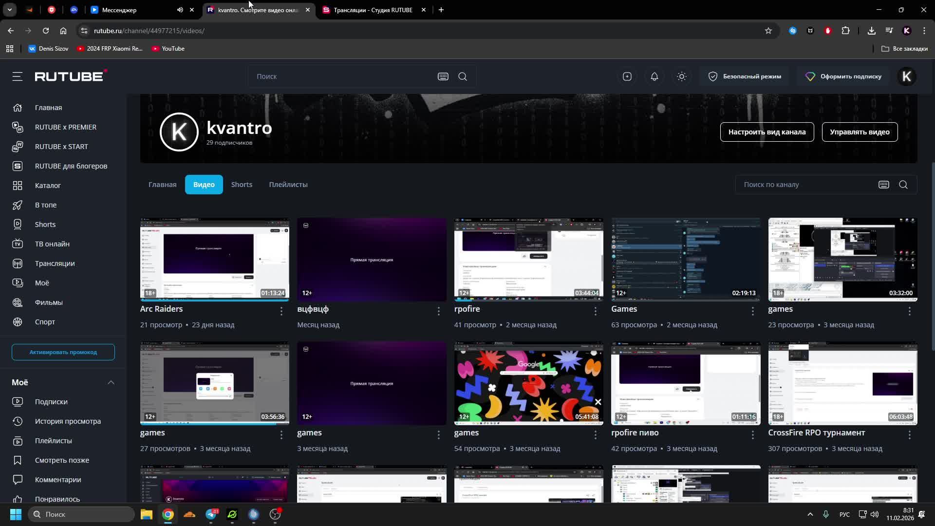Switch to the channel Shorts tab
The width and height of the screenshot is (935, 526).
tap(242, 185)
